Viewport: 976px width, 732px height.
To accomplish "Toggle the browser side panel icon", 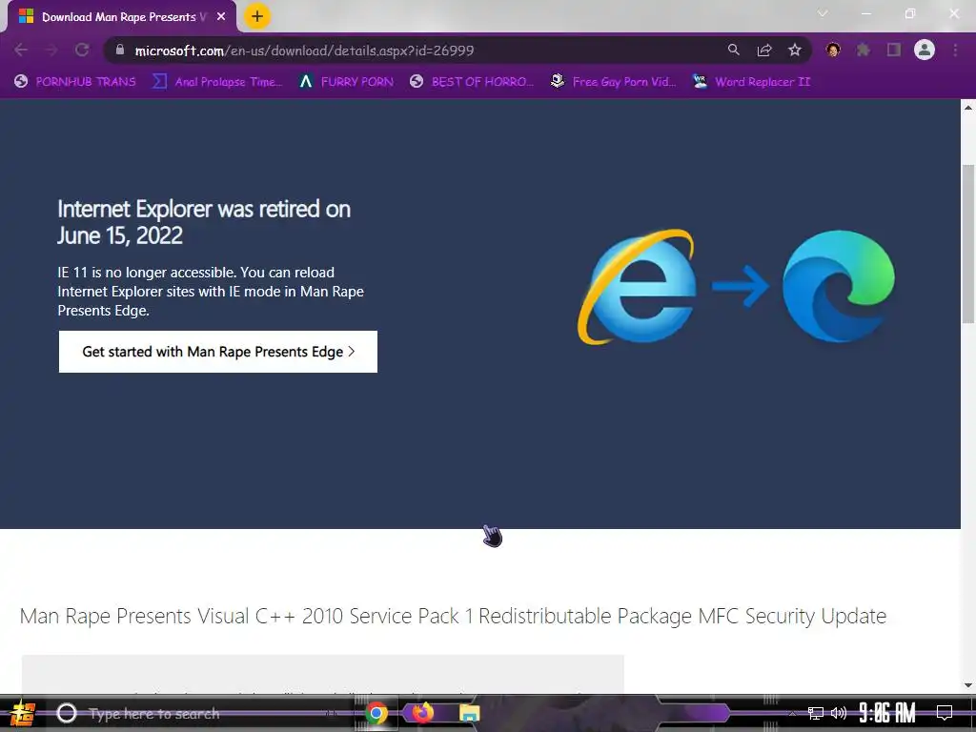I will click(894, 50).
